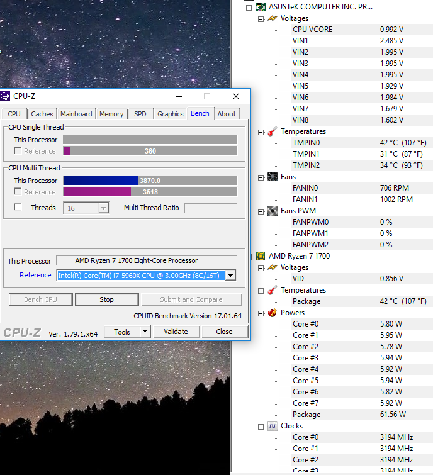The width and height of the screenshot is (433, 475).
Task: Switch to the Caches tab
Action: coord(42,114)
